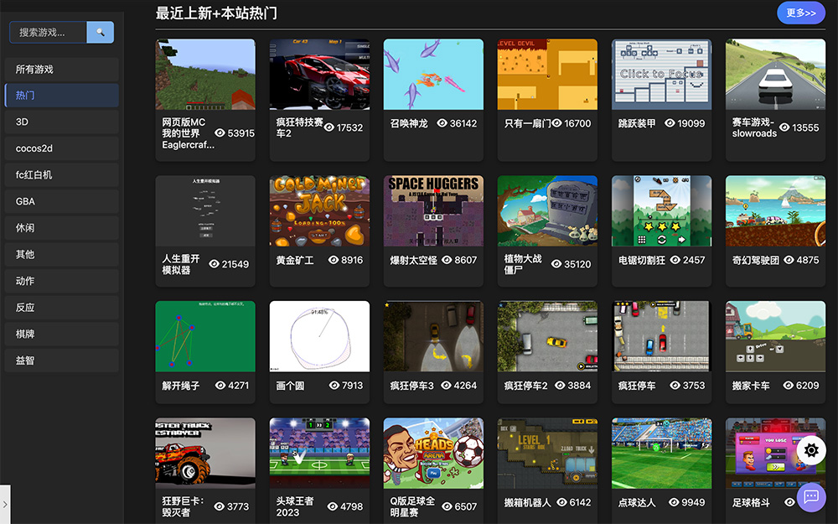
Task: Choose the GBA category
Action: pyautogui.click(x=61, y=201)
